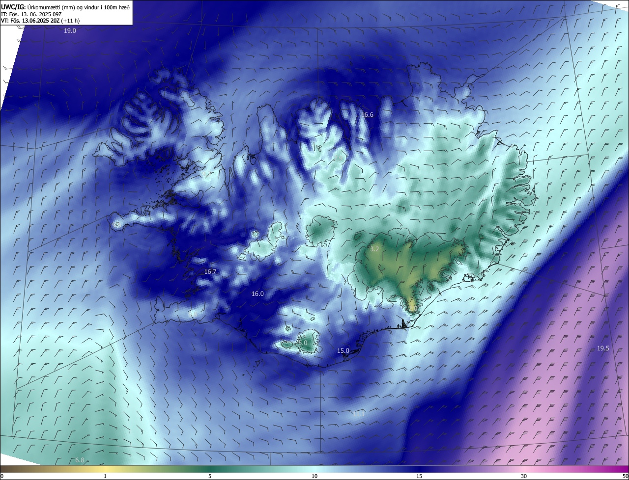629x480 pixels.
Task: Click the tick label 50 on the color scale
Action: [625, 476]
